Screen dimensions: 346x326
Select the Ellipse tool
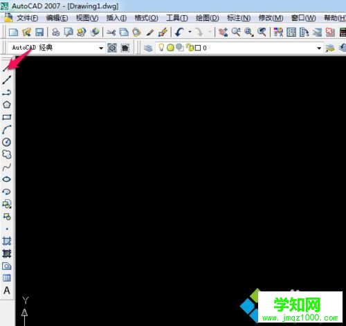coord(7,179)
